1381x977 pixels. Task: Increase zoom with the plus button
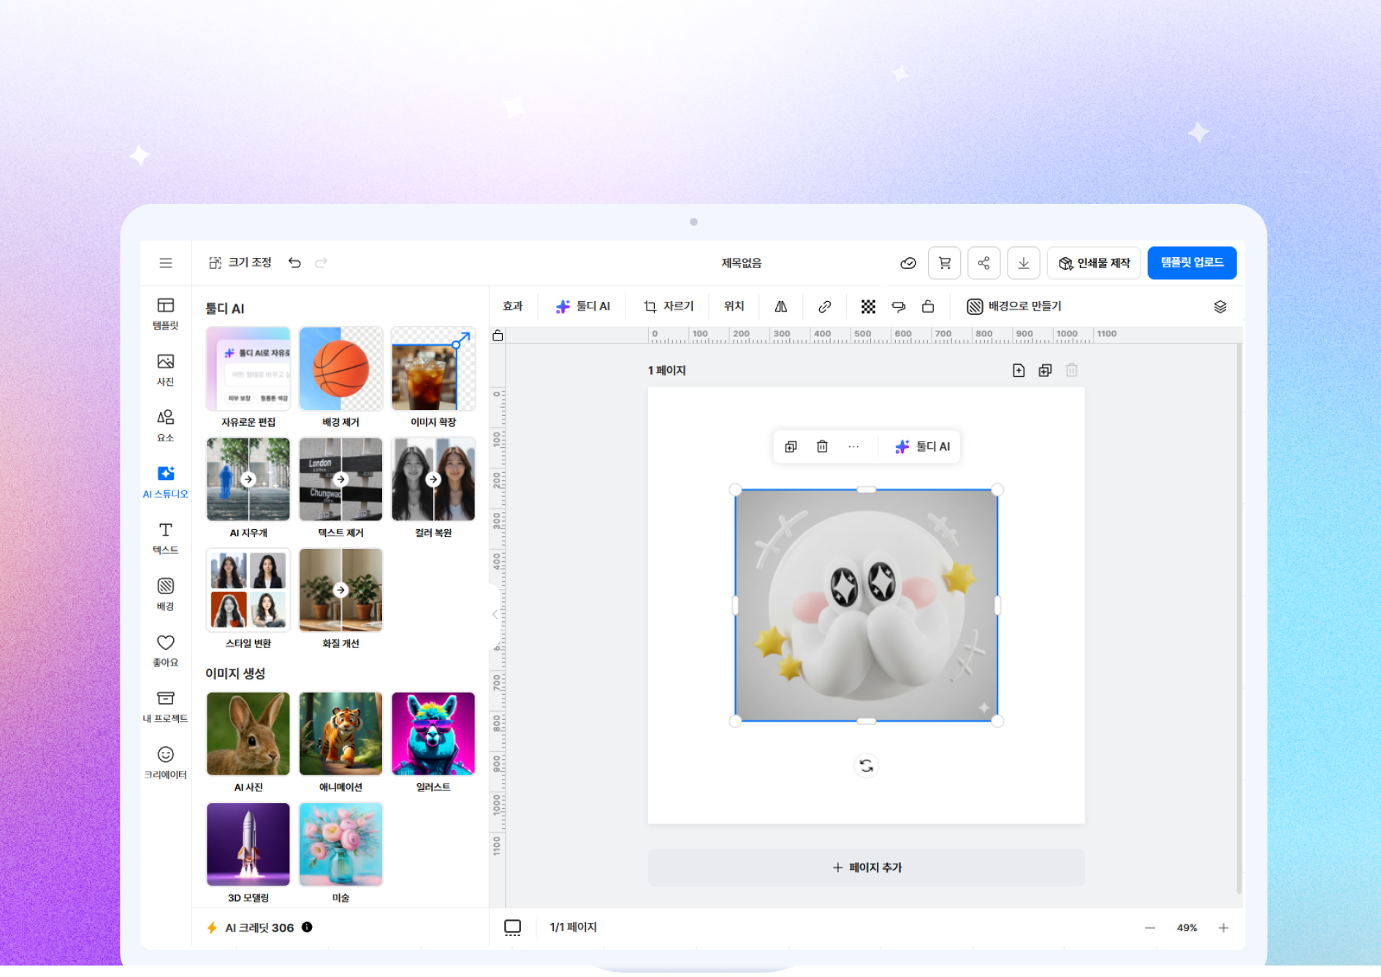1223,928
